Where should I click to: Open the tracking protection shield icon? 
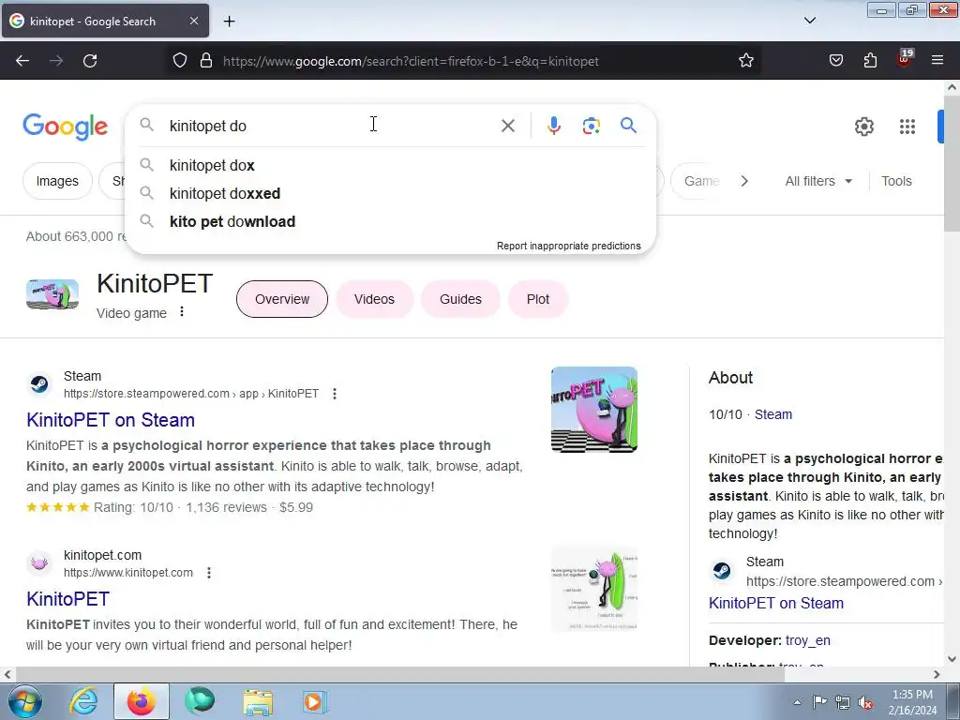point(179,61)
